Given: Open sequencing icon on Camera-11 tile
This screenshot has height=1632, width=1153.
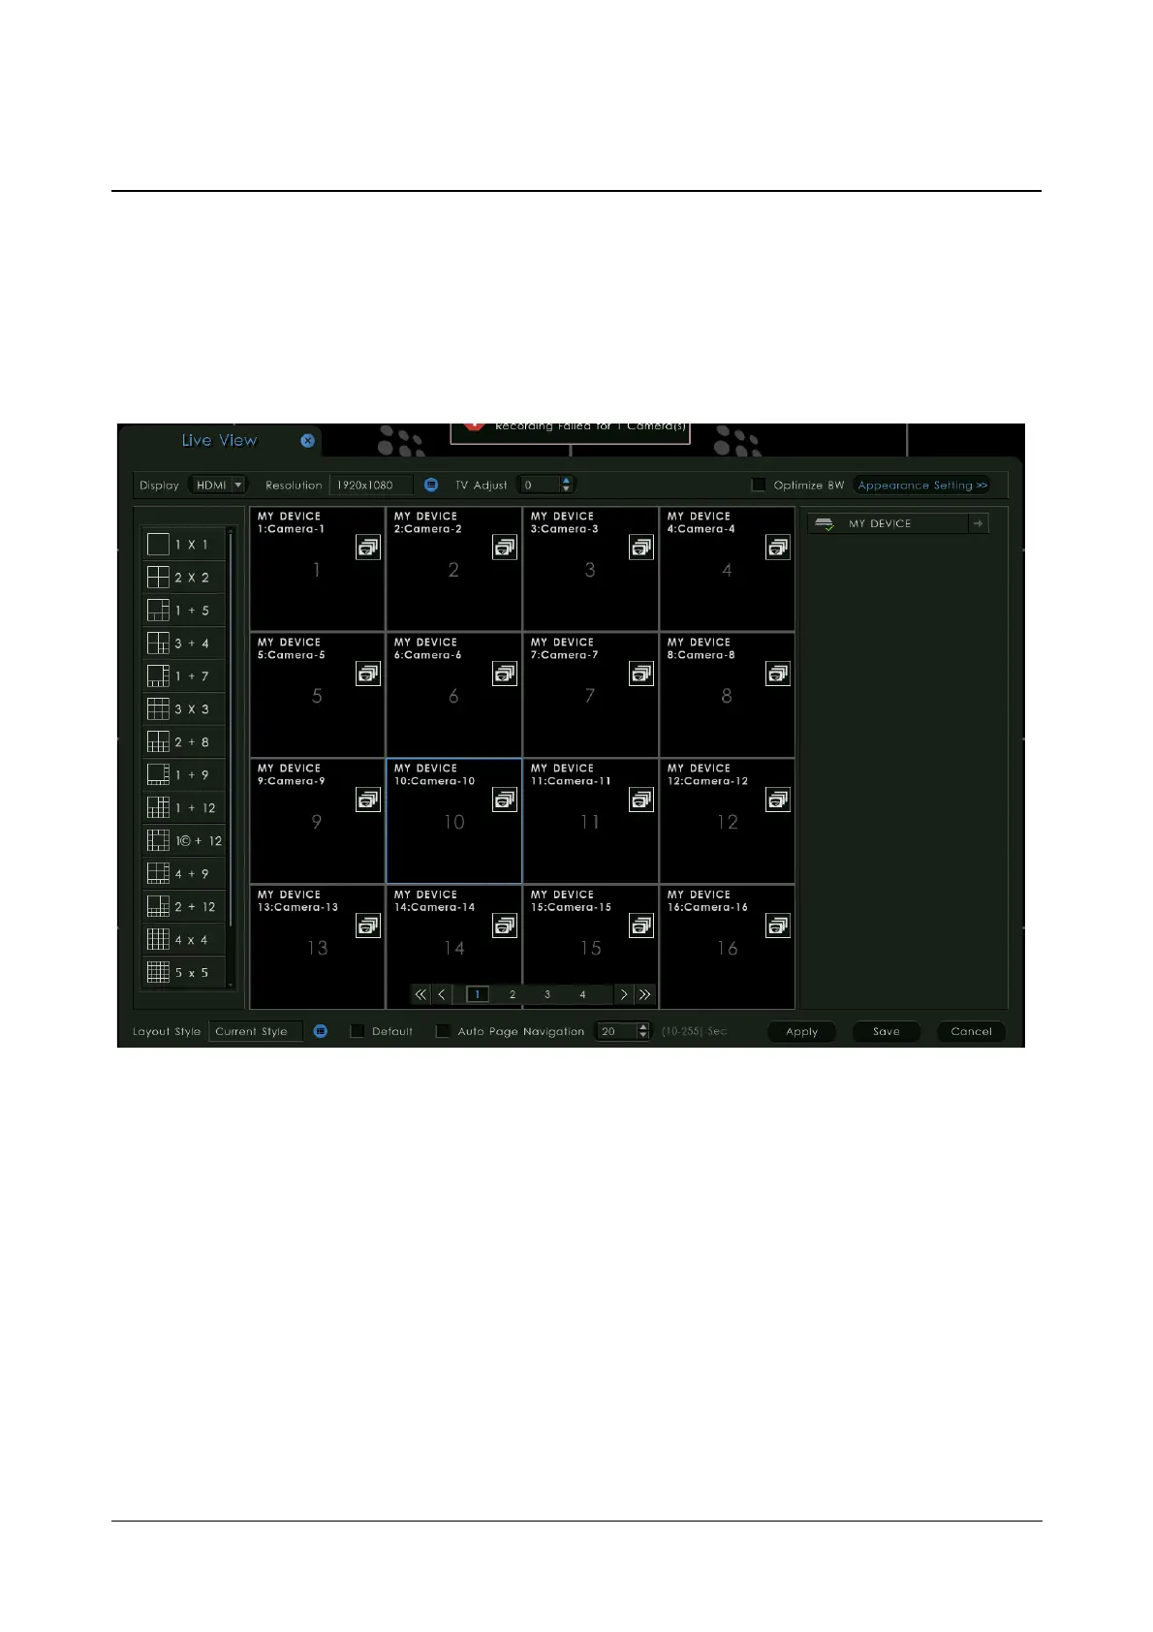Looking at the screenshot, I should 641,800.
